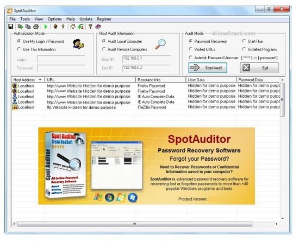Click the Password-Data column header

point(258,80)
